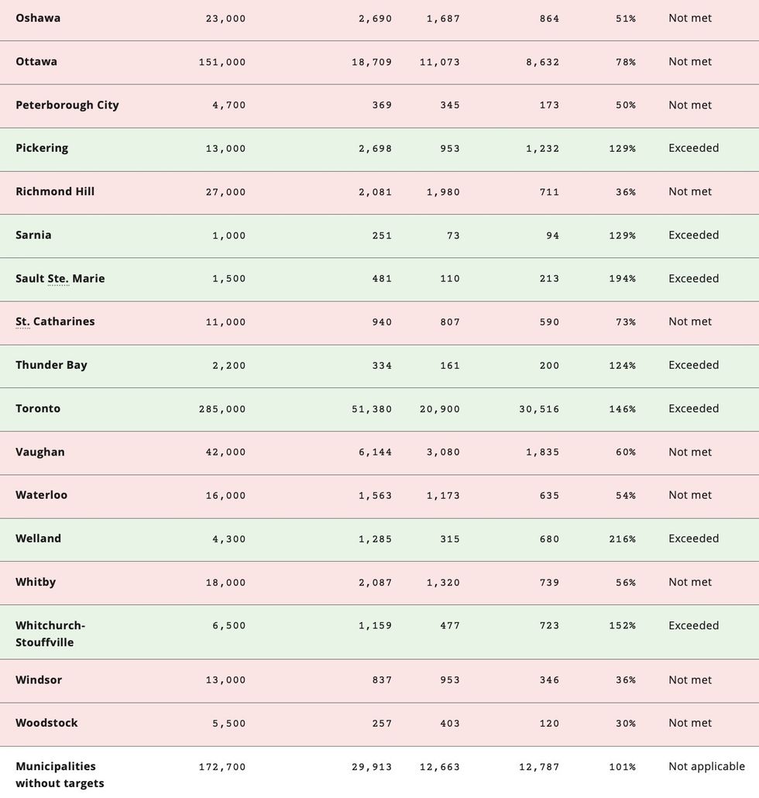This screenshot has height=798, width=759.
Task: Select the Peterborough City name cell
Action: (67, 105)
